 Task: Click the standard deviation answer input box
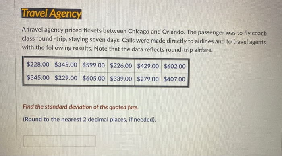[60, 141]
